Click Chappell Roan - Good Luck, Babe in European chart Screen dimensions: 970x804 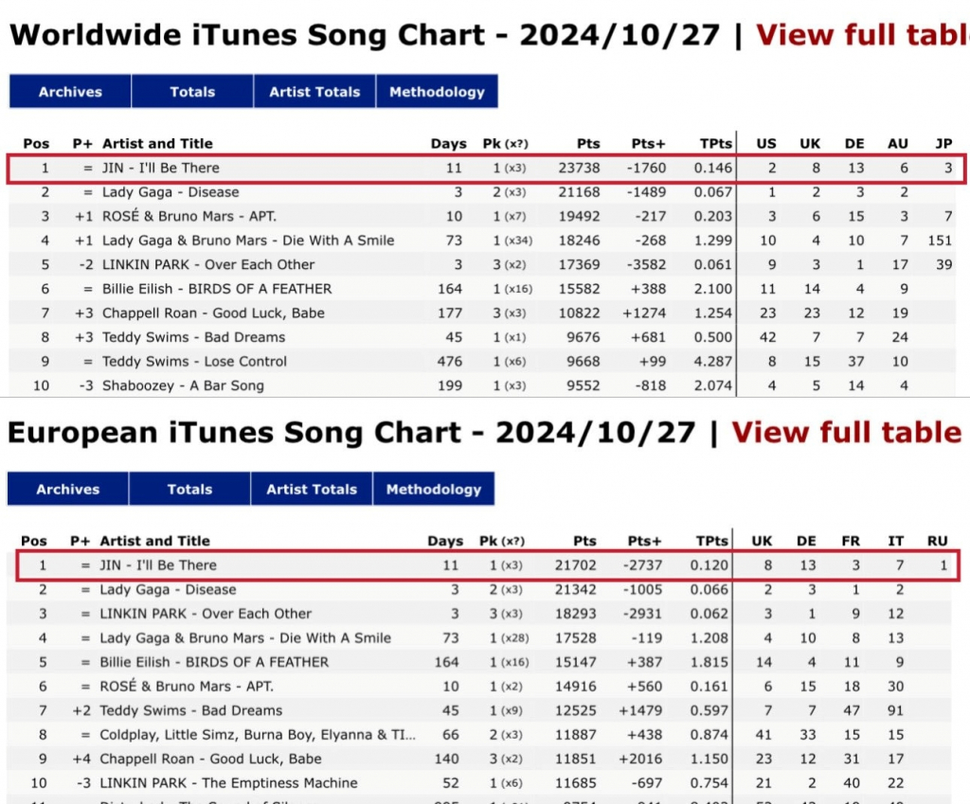tap(210, 759)
